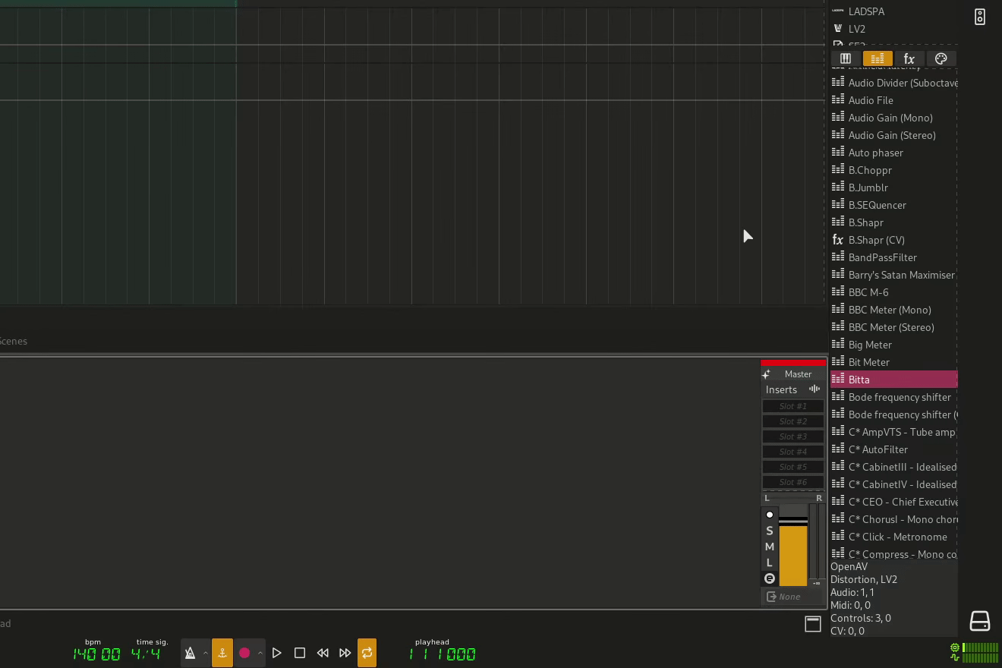Click empty insert Slot #1
1002x668 pixels.
[792, 406]
